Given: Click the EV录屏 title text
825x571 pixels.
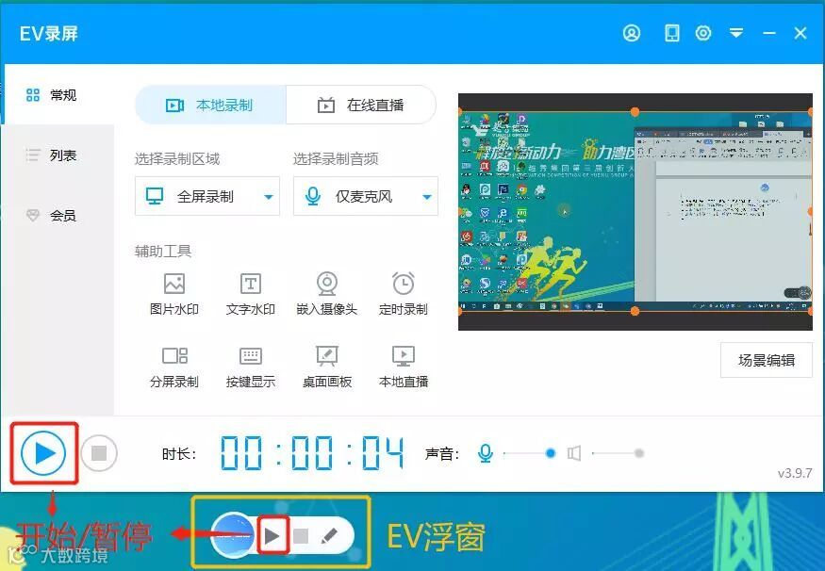Looking at the screenshot, I should (x=49, y=34).
